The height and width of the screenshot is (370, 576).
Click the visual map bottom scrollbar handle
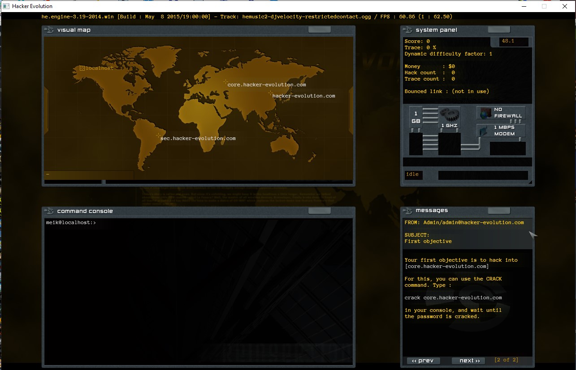pos(104,182)
